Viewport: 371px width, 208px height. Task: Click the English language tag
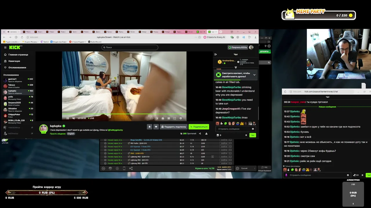(x=71, y=134)
